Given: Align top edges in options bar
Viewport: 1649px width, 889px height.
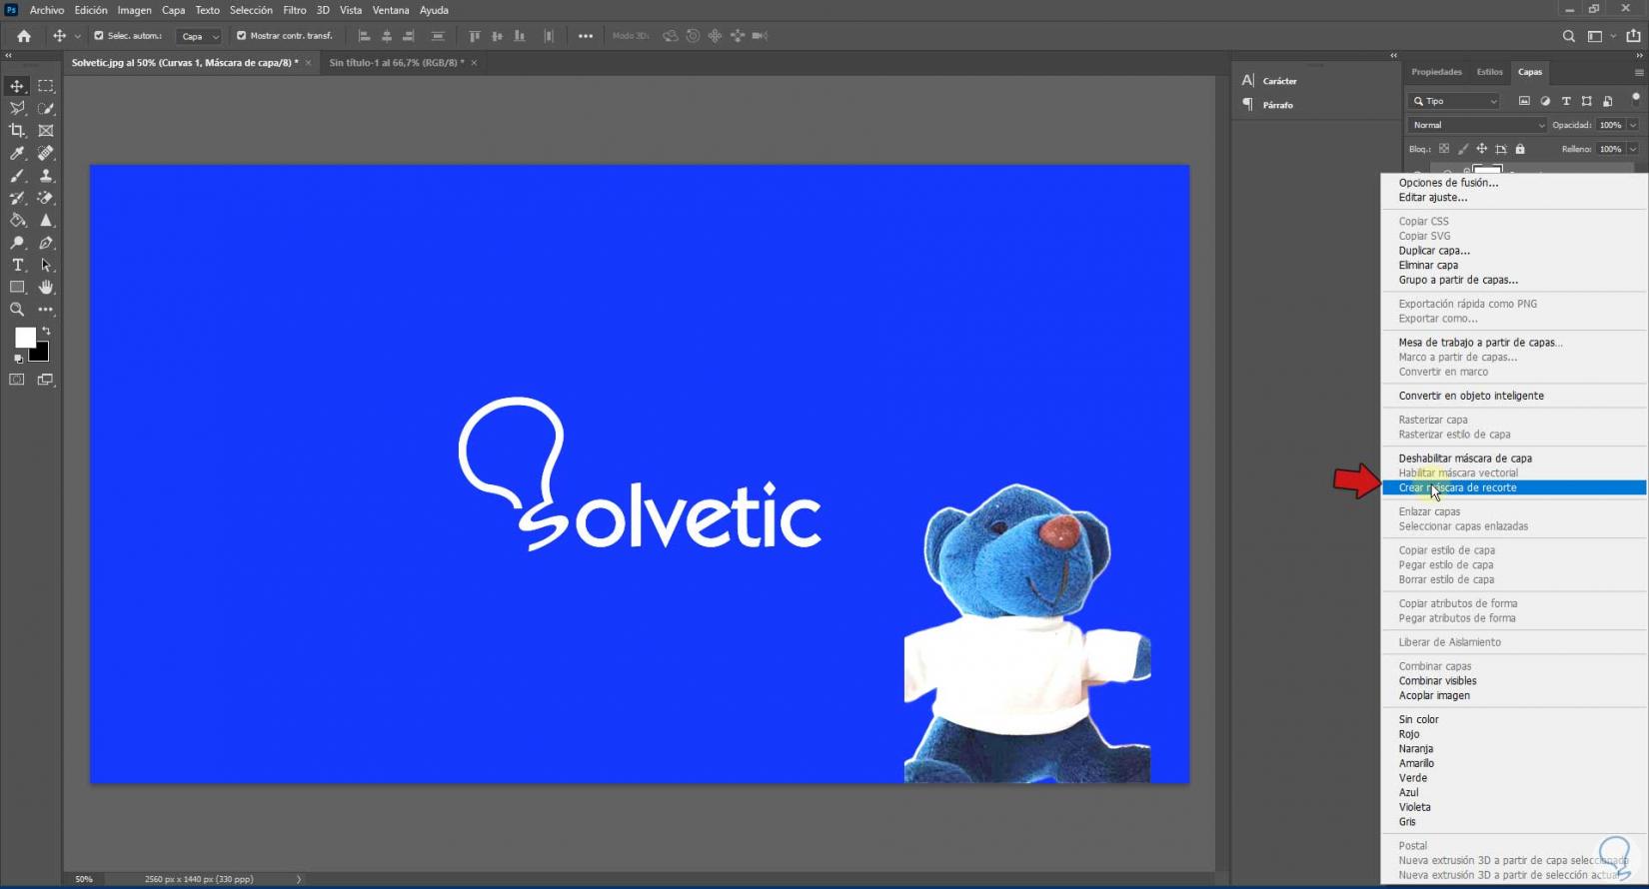Looking at the screenshot, I should pyautogui.click(x=475, y=36).
